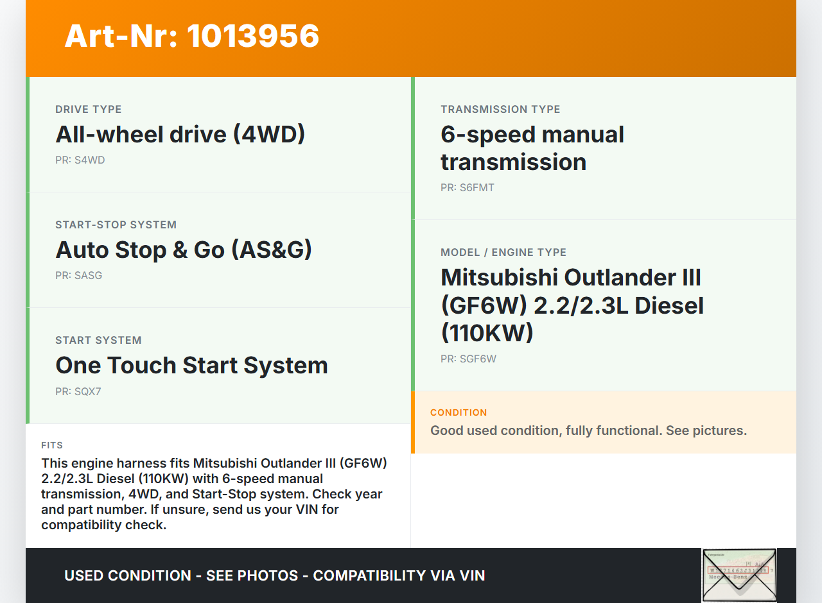Image resolution: width=822 pixels, height=603 pixels.
Task: Click the FITS section label
Action: point(52,445)
